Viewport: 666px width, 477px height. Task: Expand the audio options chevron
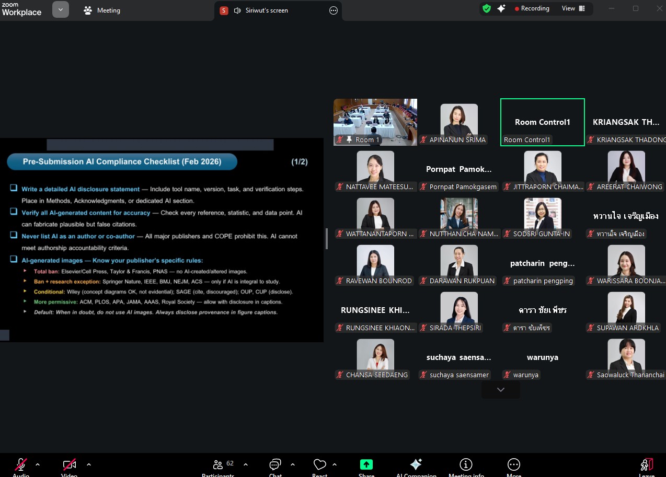(38, 464)
